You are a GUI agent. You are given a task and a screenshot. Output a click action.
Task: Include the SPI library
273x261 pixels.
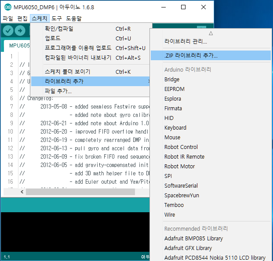tap(211, 176)
